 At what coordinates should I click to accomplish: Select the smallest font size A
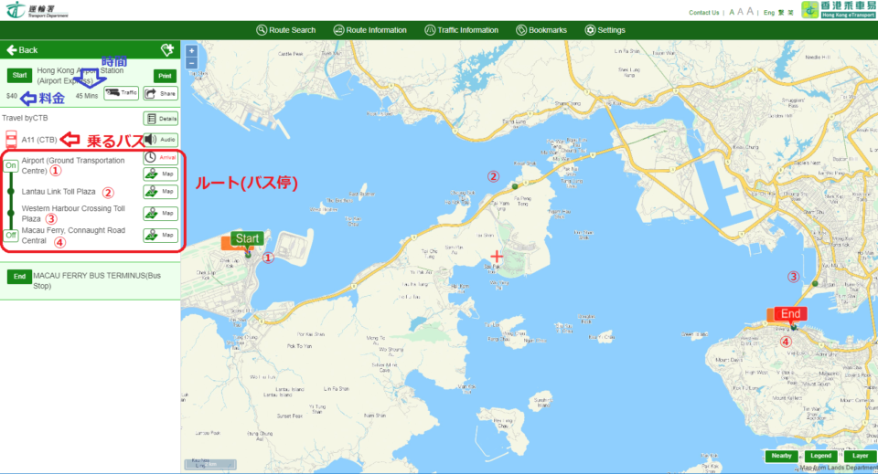point(732,13)
